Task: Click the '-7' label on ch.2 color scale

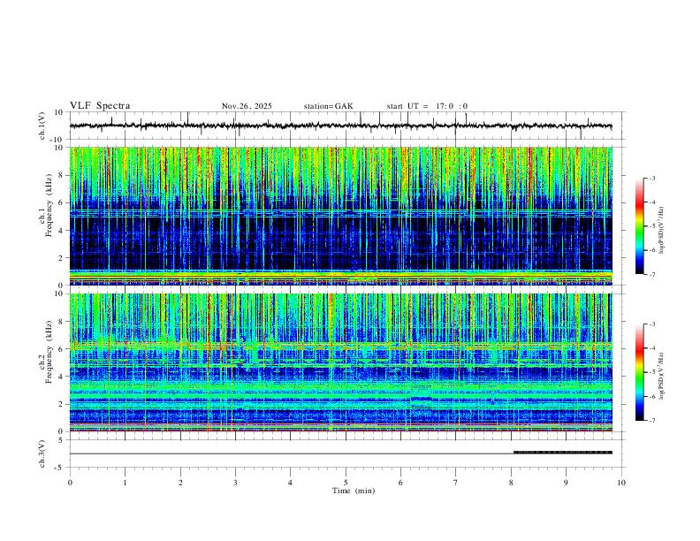Action: [x=652, y=421]
